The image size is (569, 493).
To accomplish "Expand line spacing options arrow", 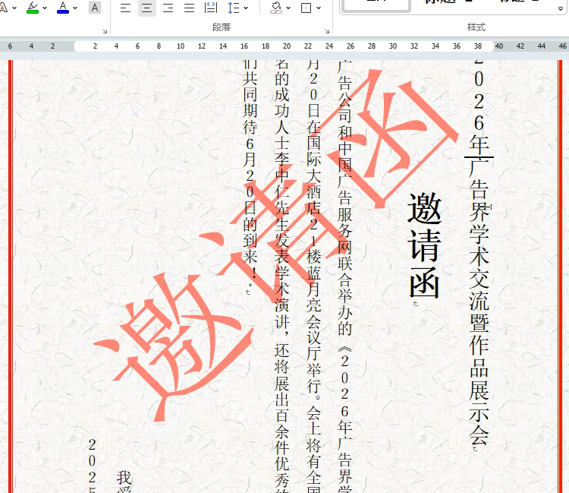I will [x=246, y=8].
